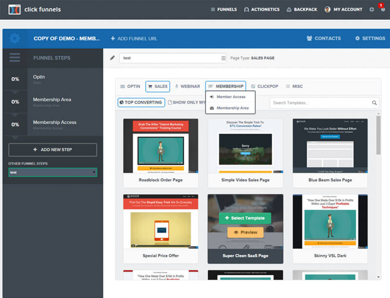Select the Membership Area funnel step
The height and width of the screenshot is (298, 390).
click(x=53, y=102)
